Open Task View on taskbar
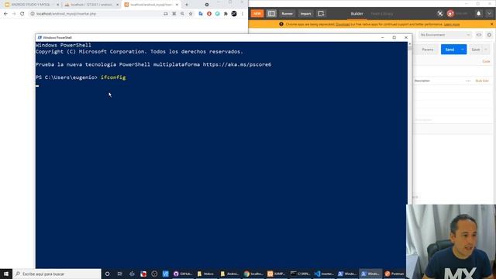Image resolution: width=496 pixels, height=279 pixels. tap(119, 274)
